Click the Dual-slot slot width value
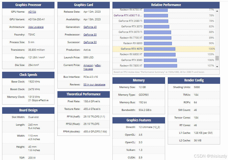The height and width of the screenshot is (160, 228). (34, 117)
